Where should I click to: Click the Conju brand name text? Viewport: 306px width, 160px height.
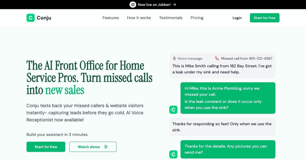(x=44, y=18)
